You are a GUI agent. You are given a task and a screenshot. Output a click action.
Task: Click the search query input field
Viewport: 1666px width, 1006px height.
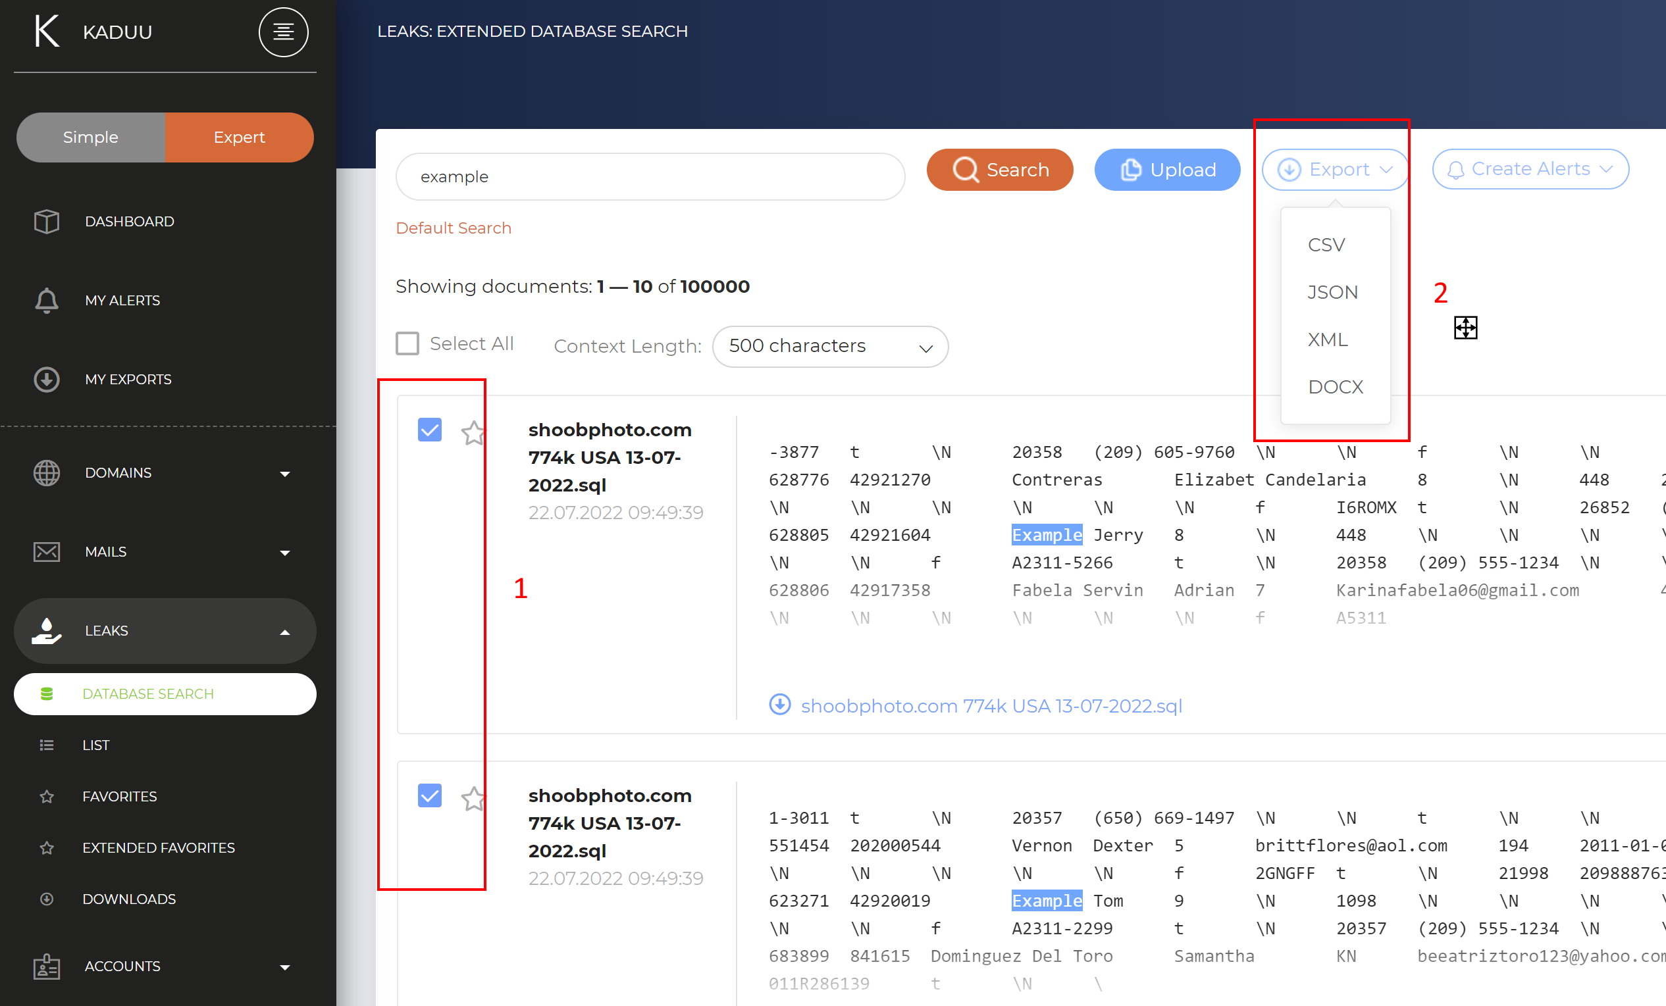[650, 176]
